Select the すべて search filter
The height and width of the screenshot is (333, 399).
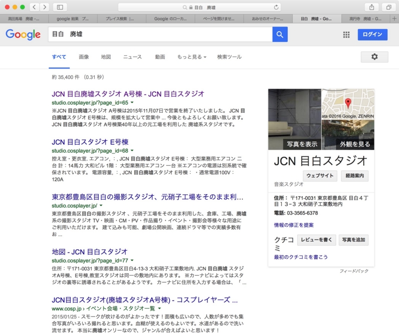click(59, 57)
